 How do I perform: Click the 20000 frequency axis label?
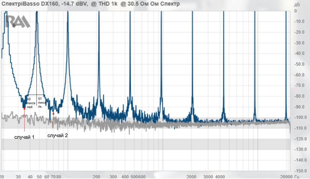point(287,177)
